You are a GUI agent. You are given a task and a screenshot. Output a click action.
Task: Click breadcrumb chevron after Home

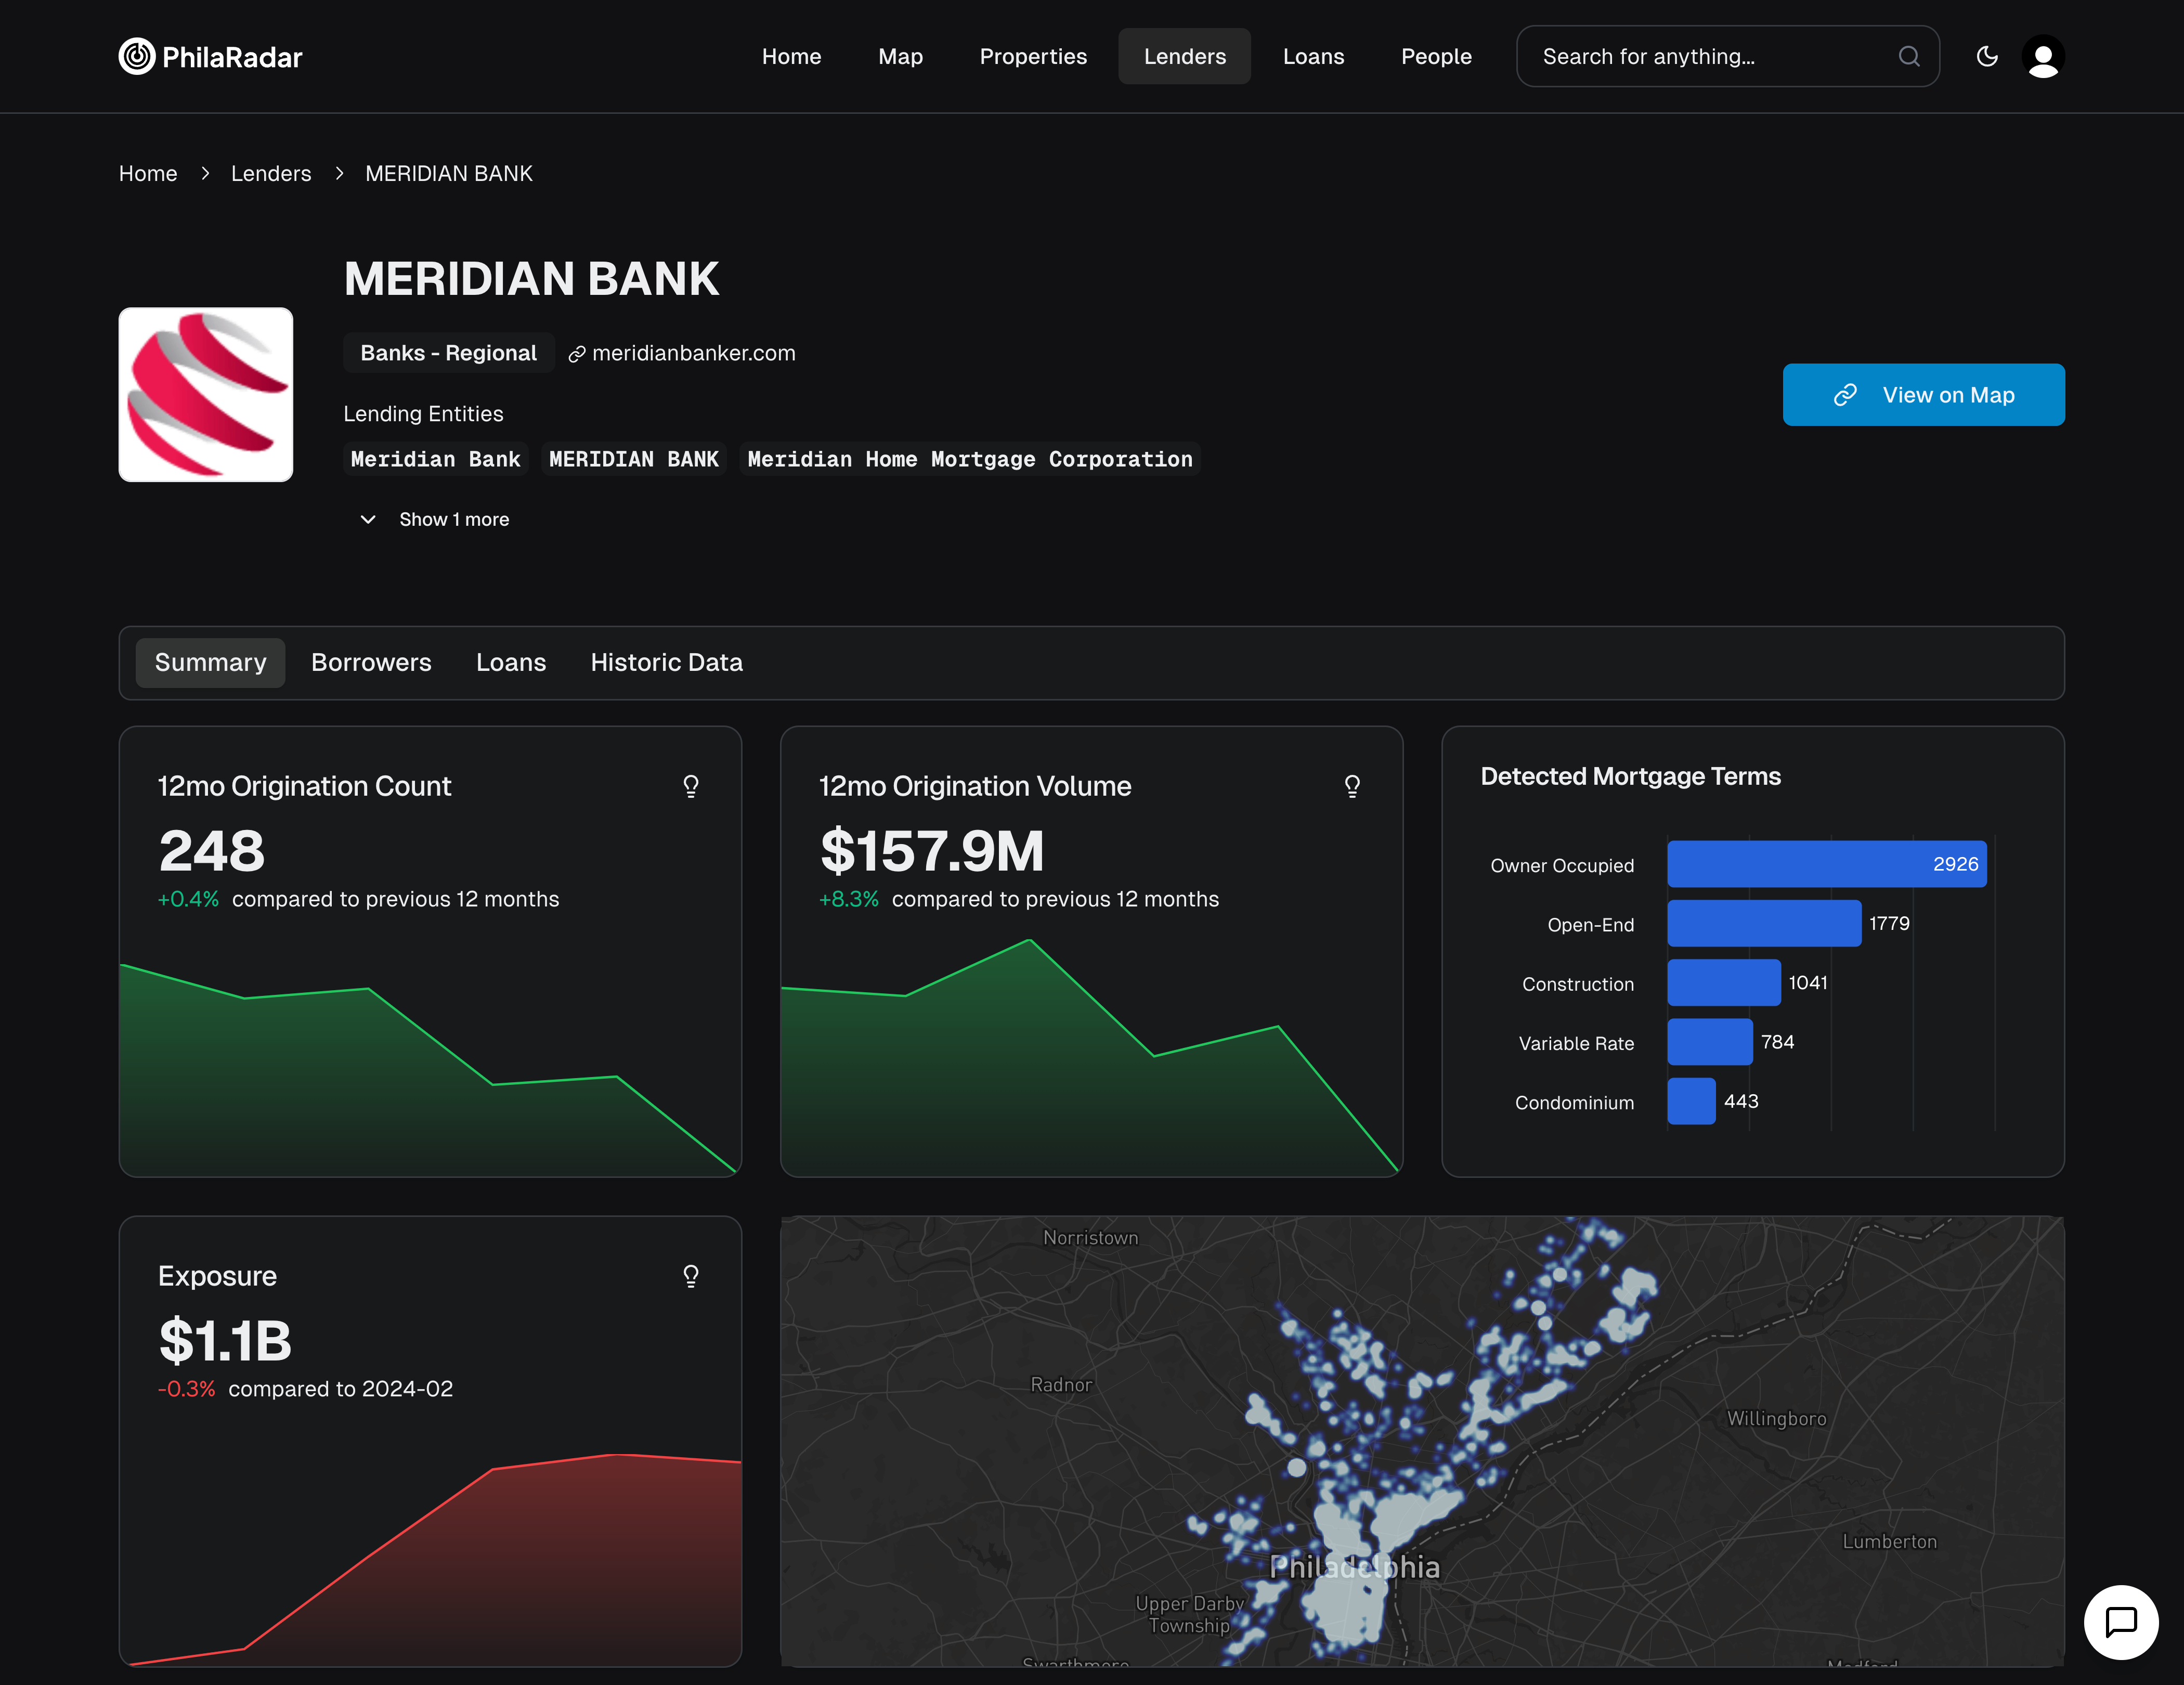[x=205, y=174]
